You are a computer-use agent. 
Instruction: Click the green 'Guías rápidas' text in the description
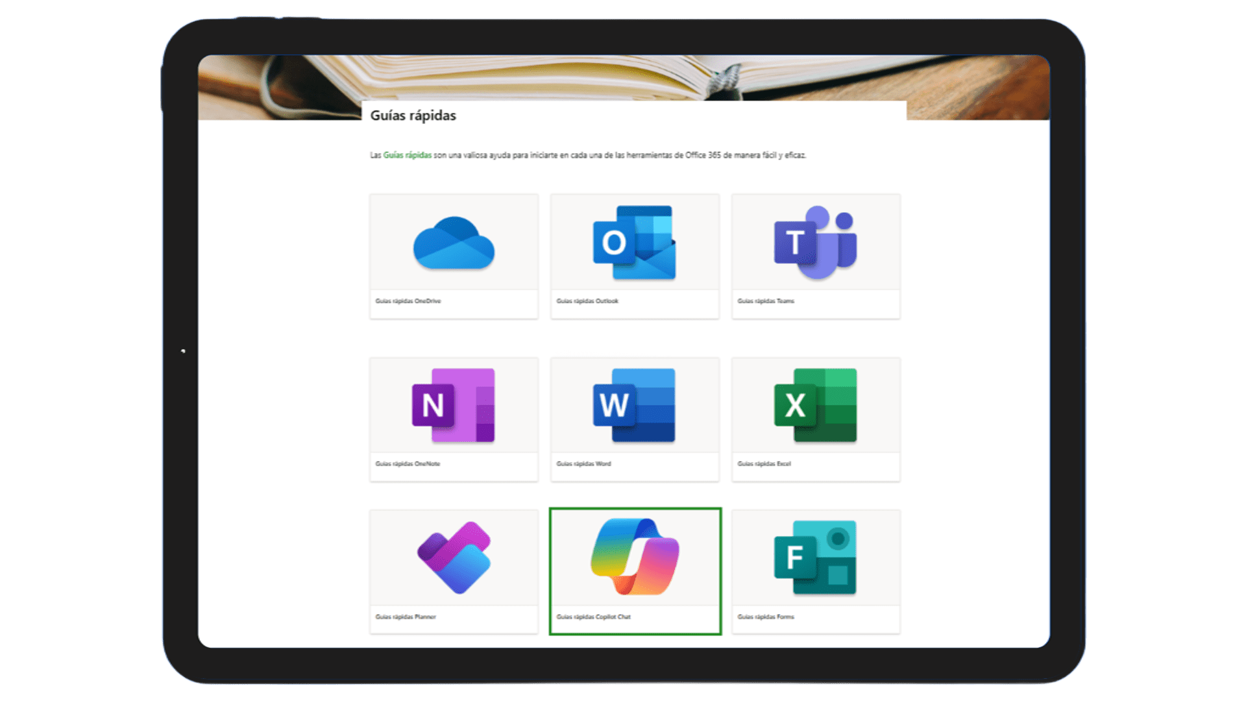[x=407, y=155]
